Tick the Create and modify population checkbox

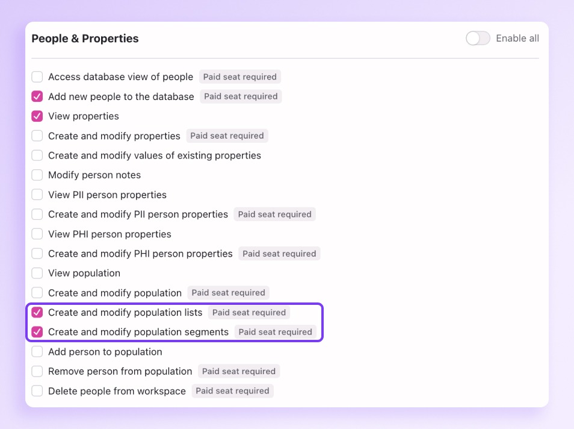[x=37, y=293]
